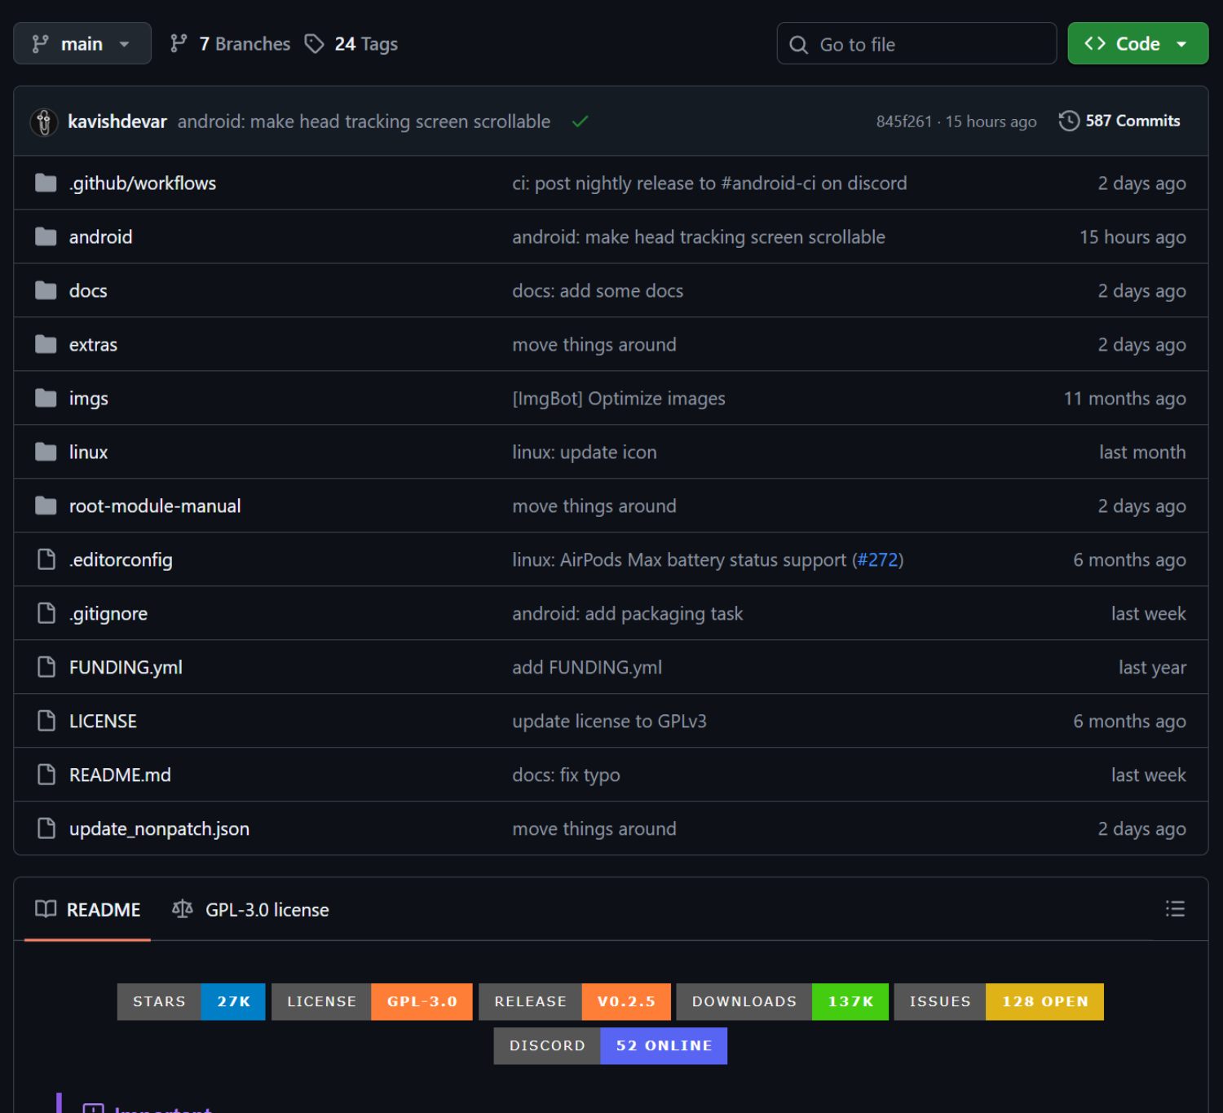View the 587 Commits history
The height and width of the screenshot is (1113, 1223).
click(x=1119, y=121)
